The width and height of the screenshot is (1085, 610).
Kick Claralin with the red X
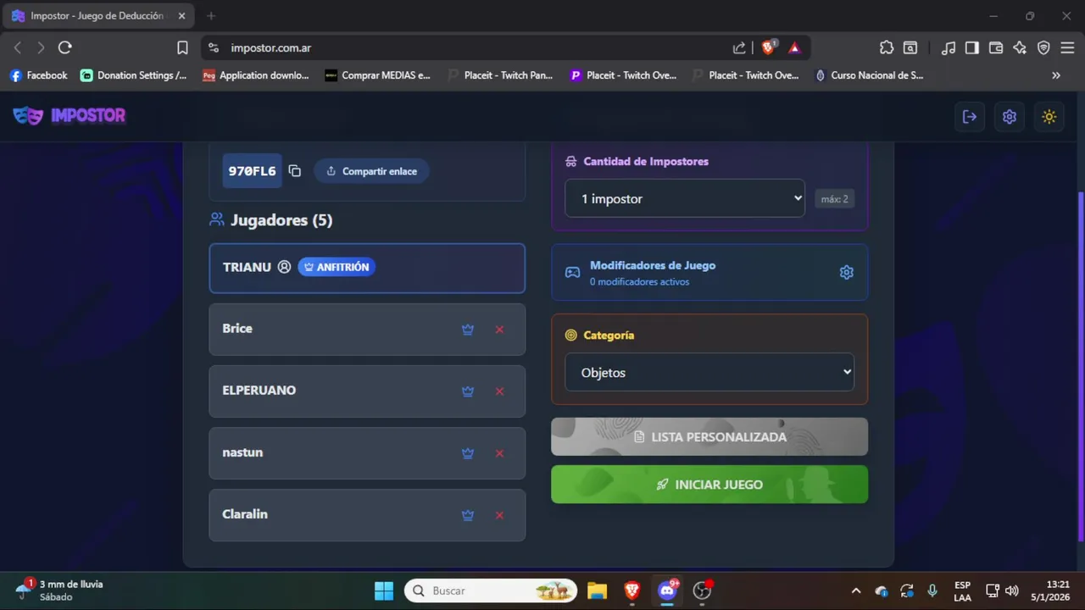pos(499,515)
